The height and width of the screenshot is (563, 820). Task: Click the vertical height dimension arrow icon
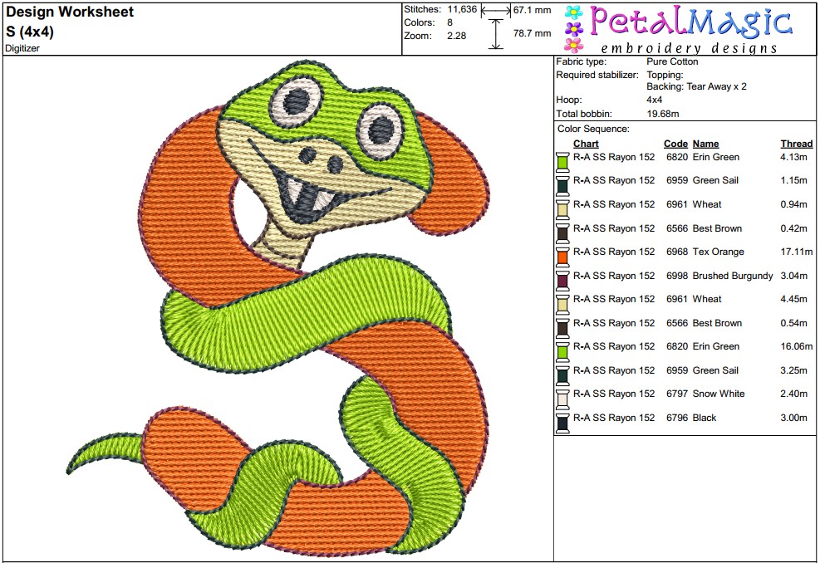coord(496,34)
